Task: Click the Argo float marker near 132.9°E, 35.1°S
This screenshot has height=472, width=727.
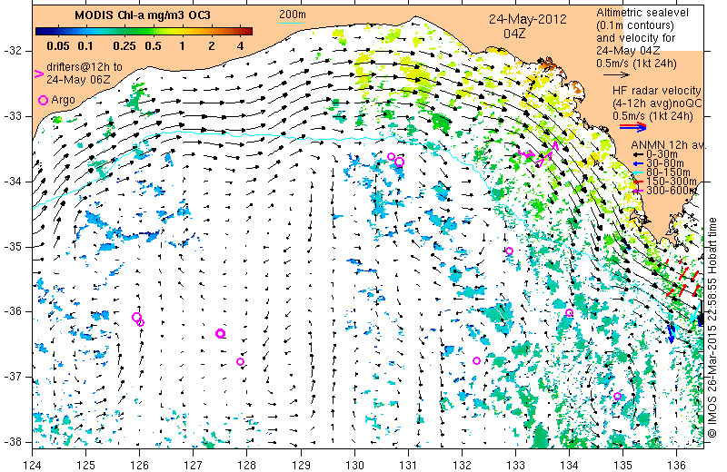Action: 509,251
